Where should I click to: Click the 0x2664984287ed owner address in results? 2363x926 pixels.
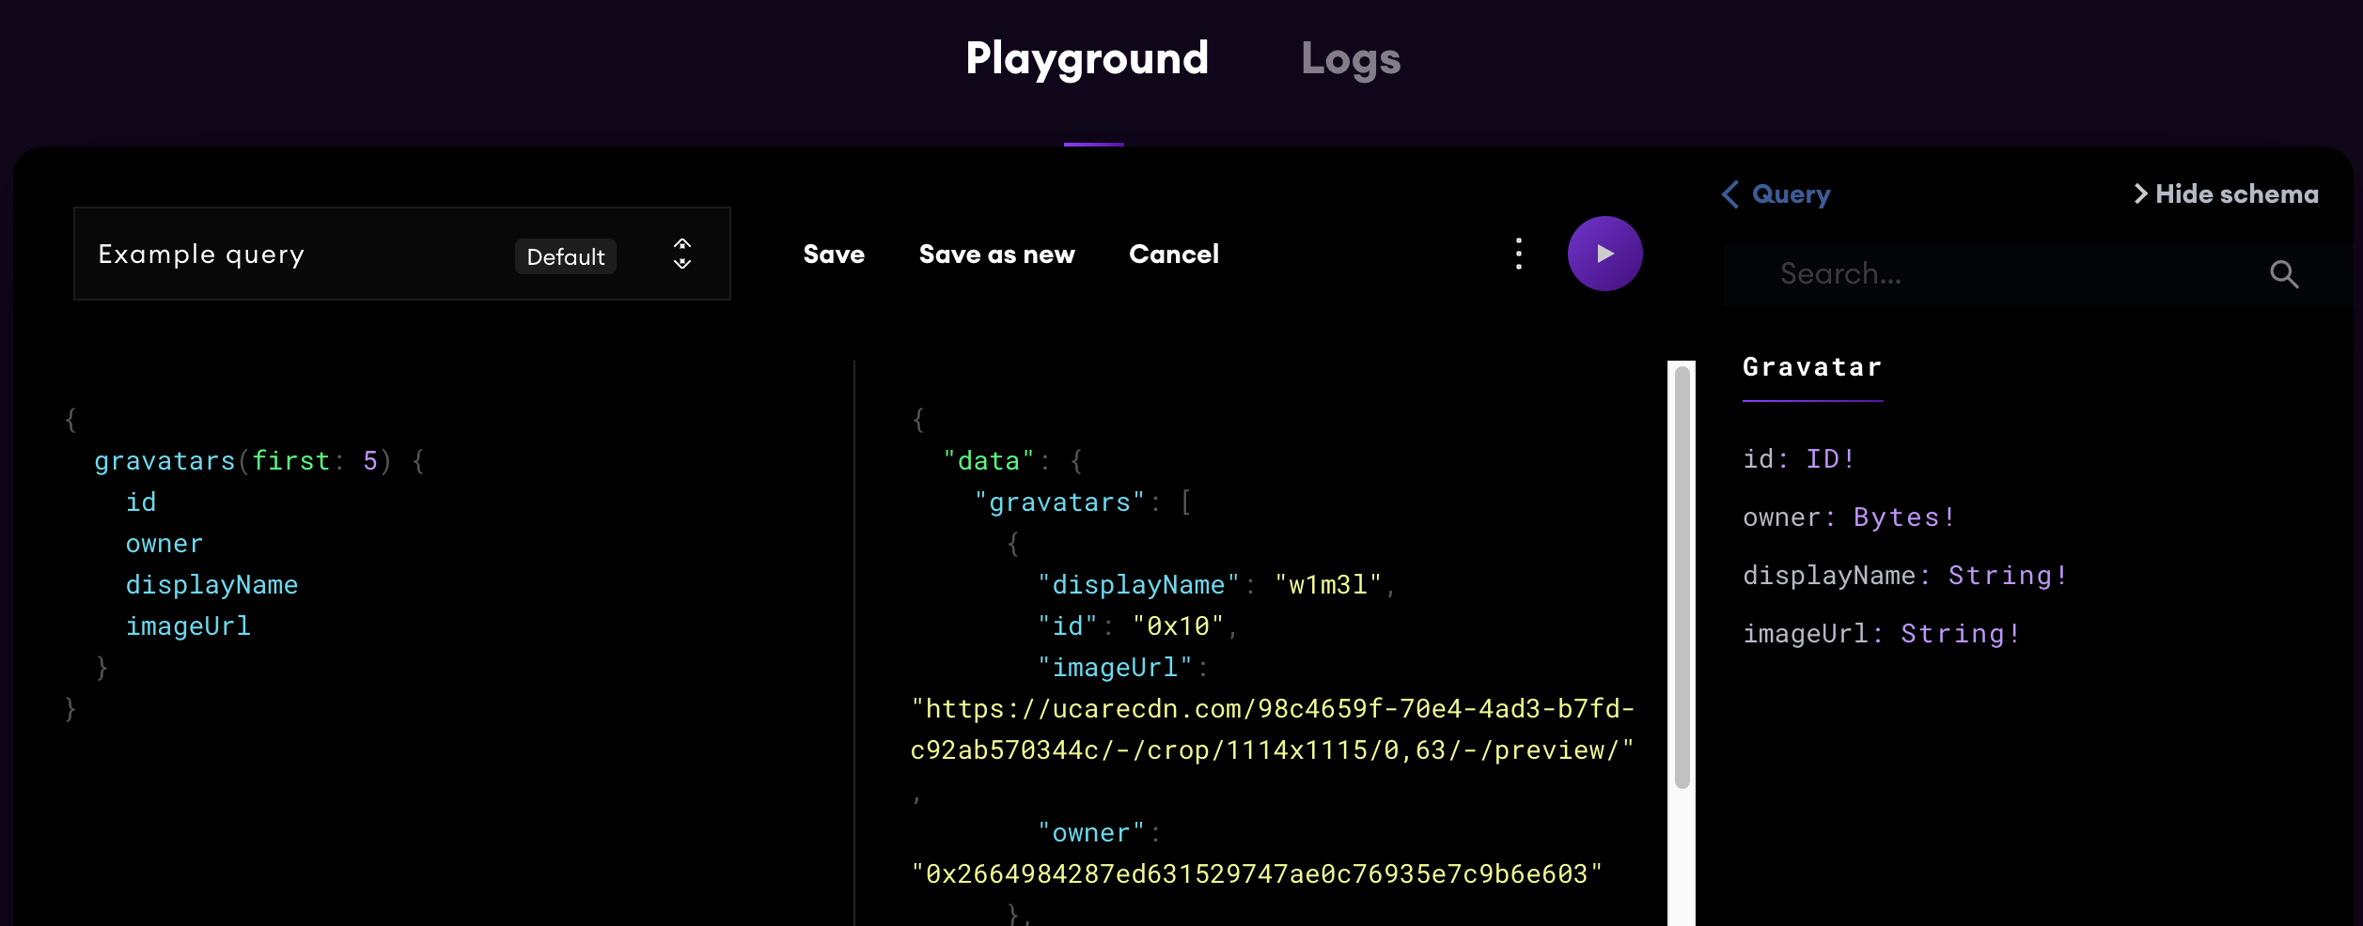[x=1257, y=874]
